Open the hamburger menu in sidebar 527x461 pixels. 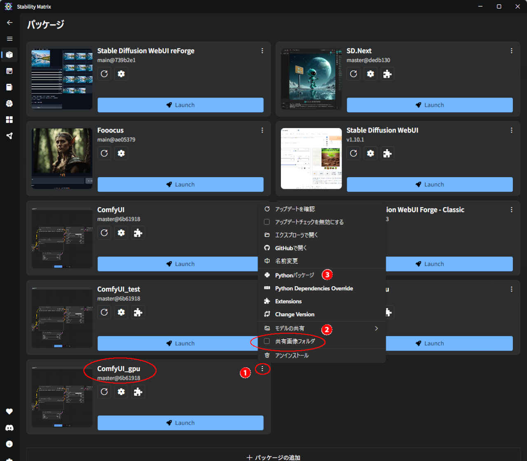(x=9, y=39)
